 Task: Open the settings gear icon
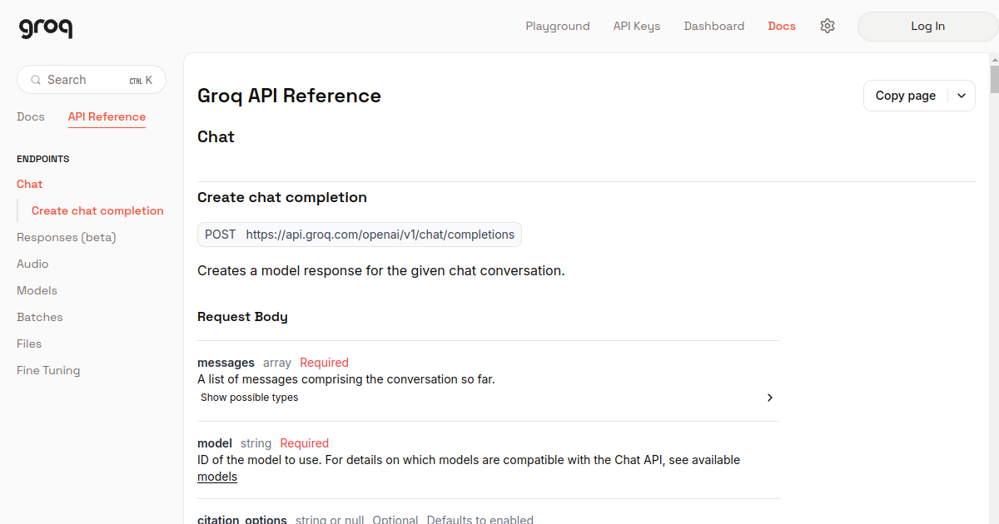click(827, 26)
